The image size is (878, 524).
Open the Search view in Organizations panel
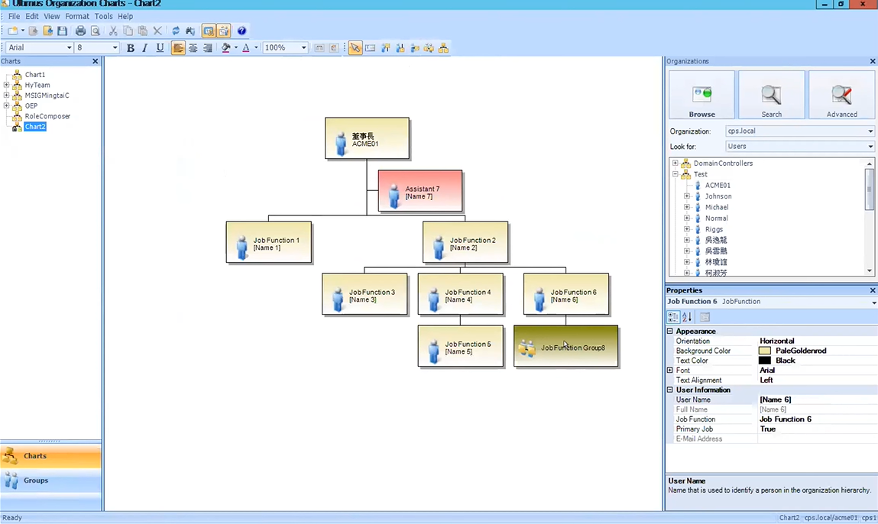point(771,95)
